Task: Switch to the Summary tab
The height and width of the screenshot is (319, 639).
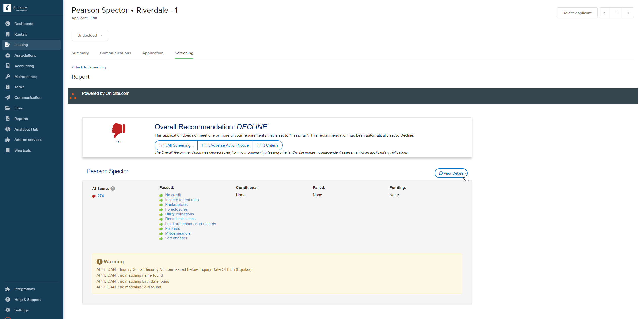Action: (80, 53)
